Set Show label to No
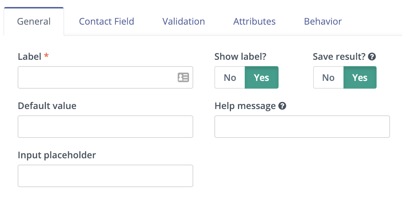This screenshot has height=204, width=402. pos(230,77)
